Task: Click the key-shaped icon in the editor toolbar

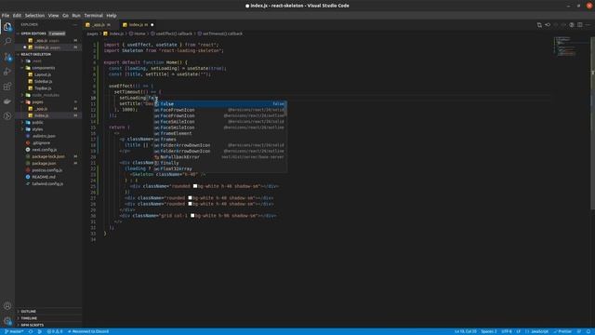Action: pyautogui.click(x=548, y=25)
